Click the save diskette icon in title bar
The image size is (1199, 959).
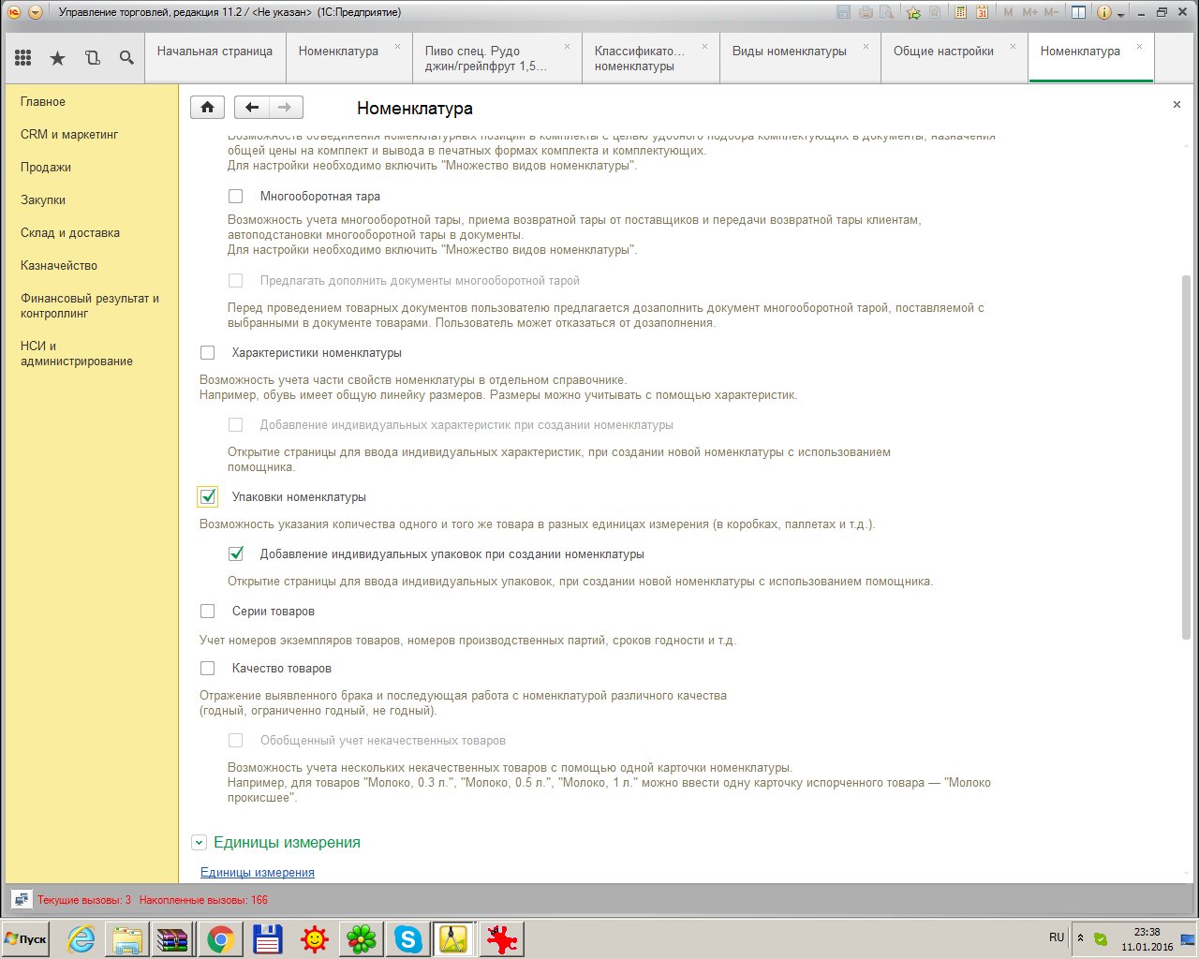click(x=843, y=12)
